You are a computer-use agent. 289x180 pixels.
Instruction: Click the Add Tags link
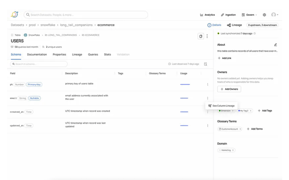265,111
